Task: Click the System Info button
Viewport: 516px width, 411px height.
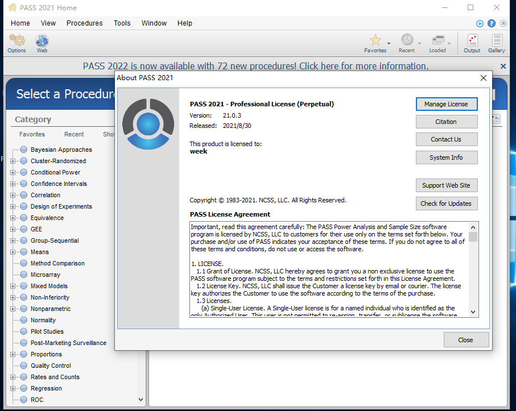Action: 447,157
